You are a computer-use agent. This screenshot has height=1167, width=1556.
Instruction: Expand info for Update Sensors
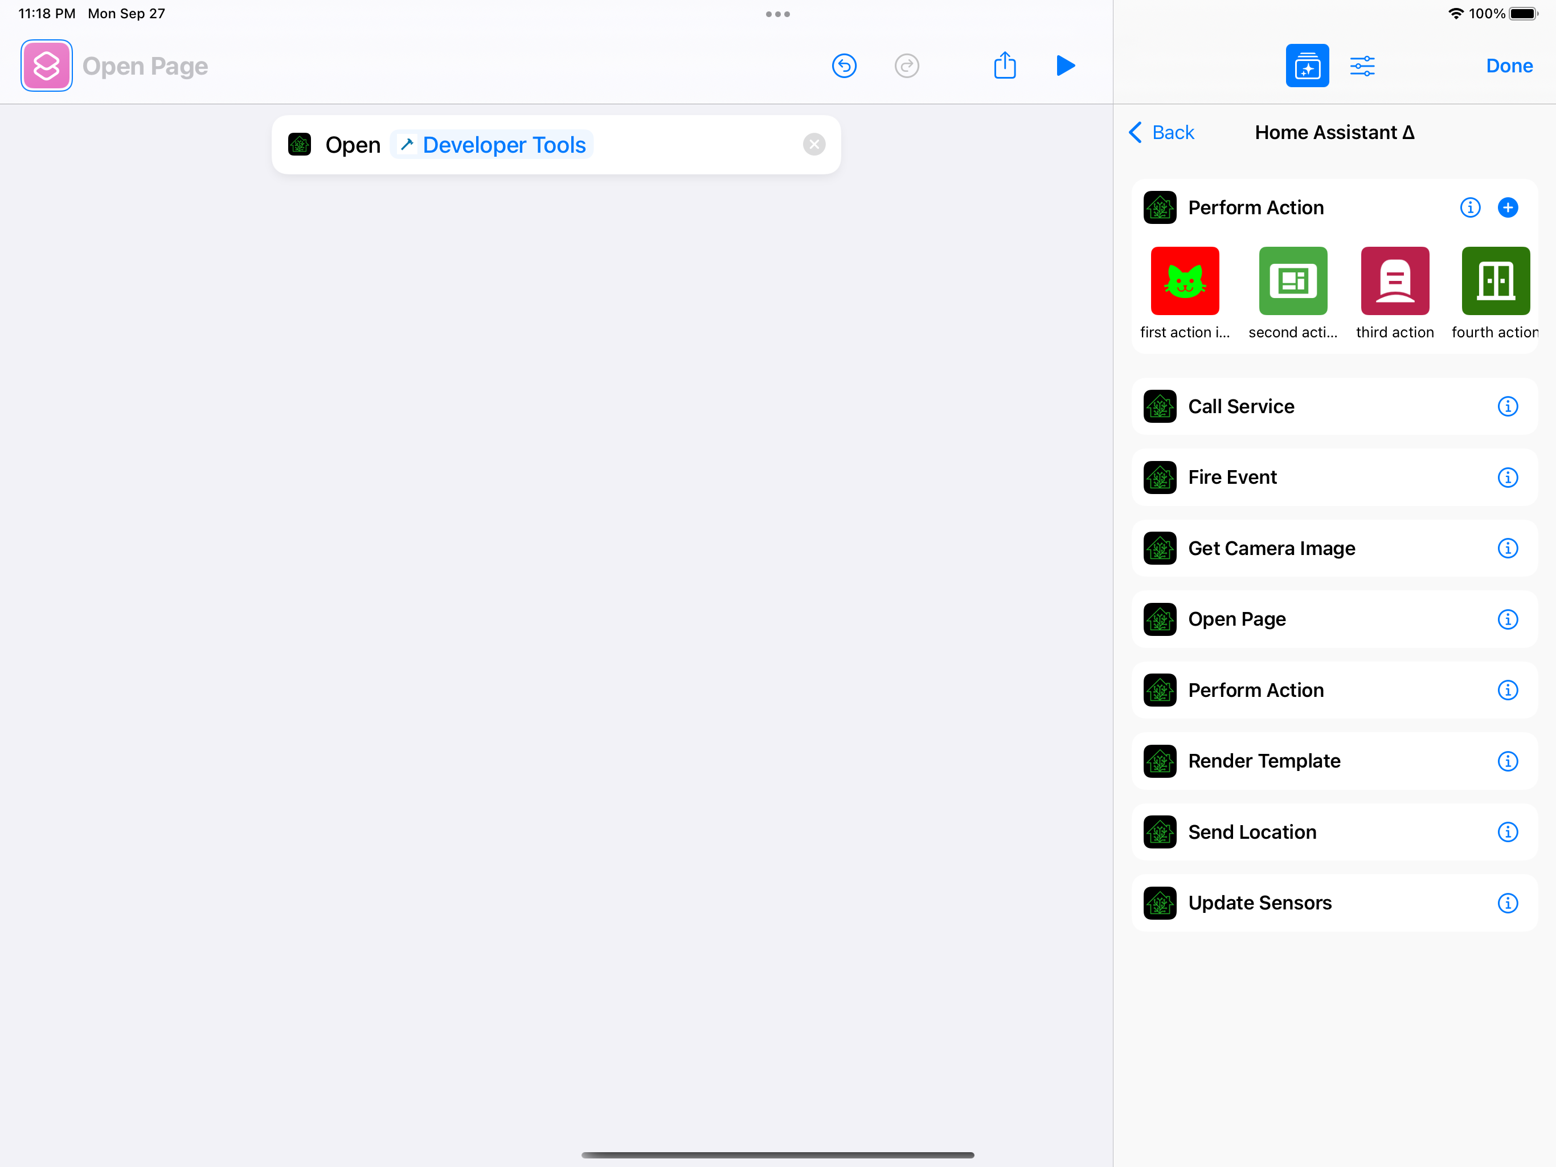pyautogui.click(x=1507, y=903)
